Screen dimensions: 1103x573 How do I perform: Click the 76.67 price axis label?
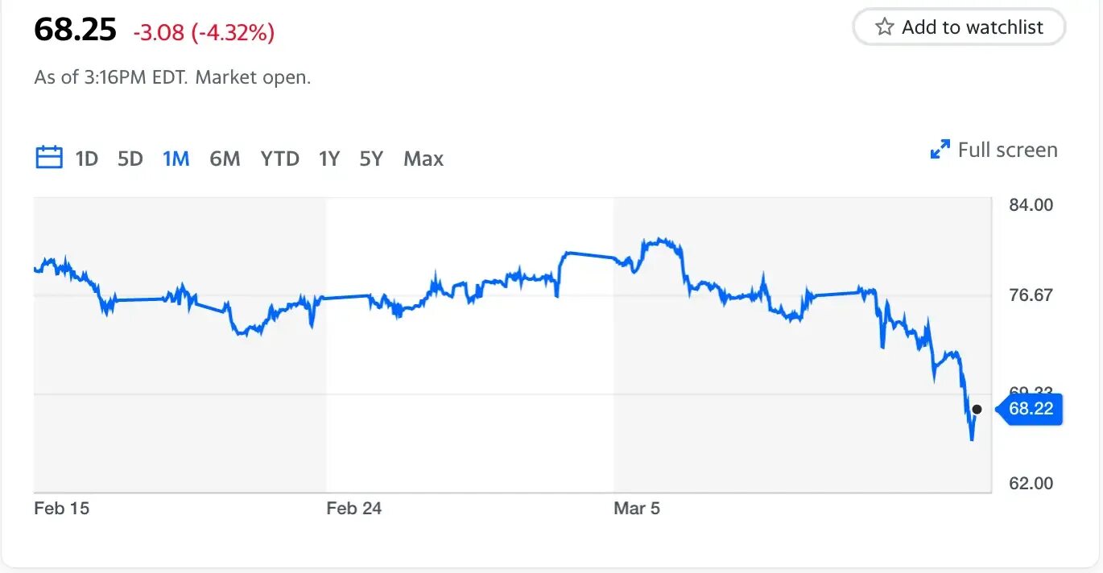point(1031,295)
